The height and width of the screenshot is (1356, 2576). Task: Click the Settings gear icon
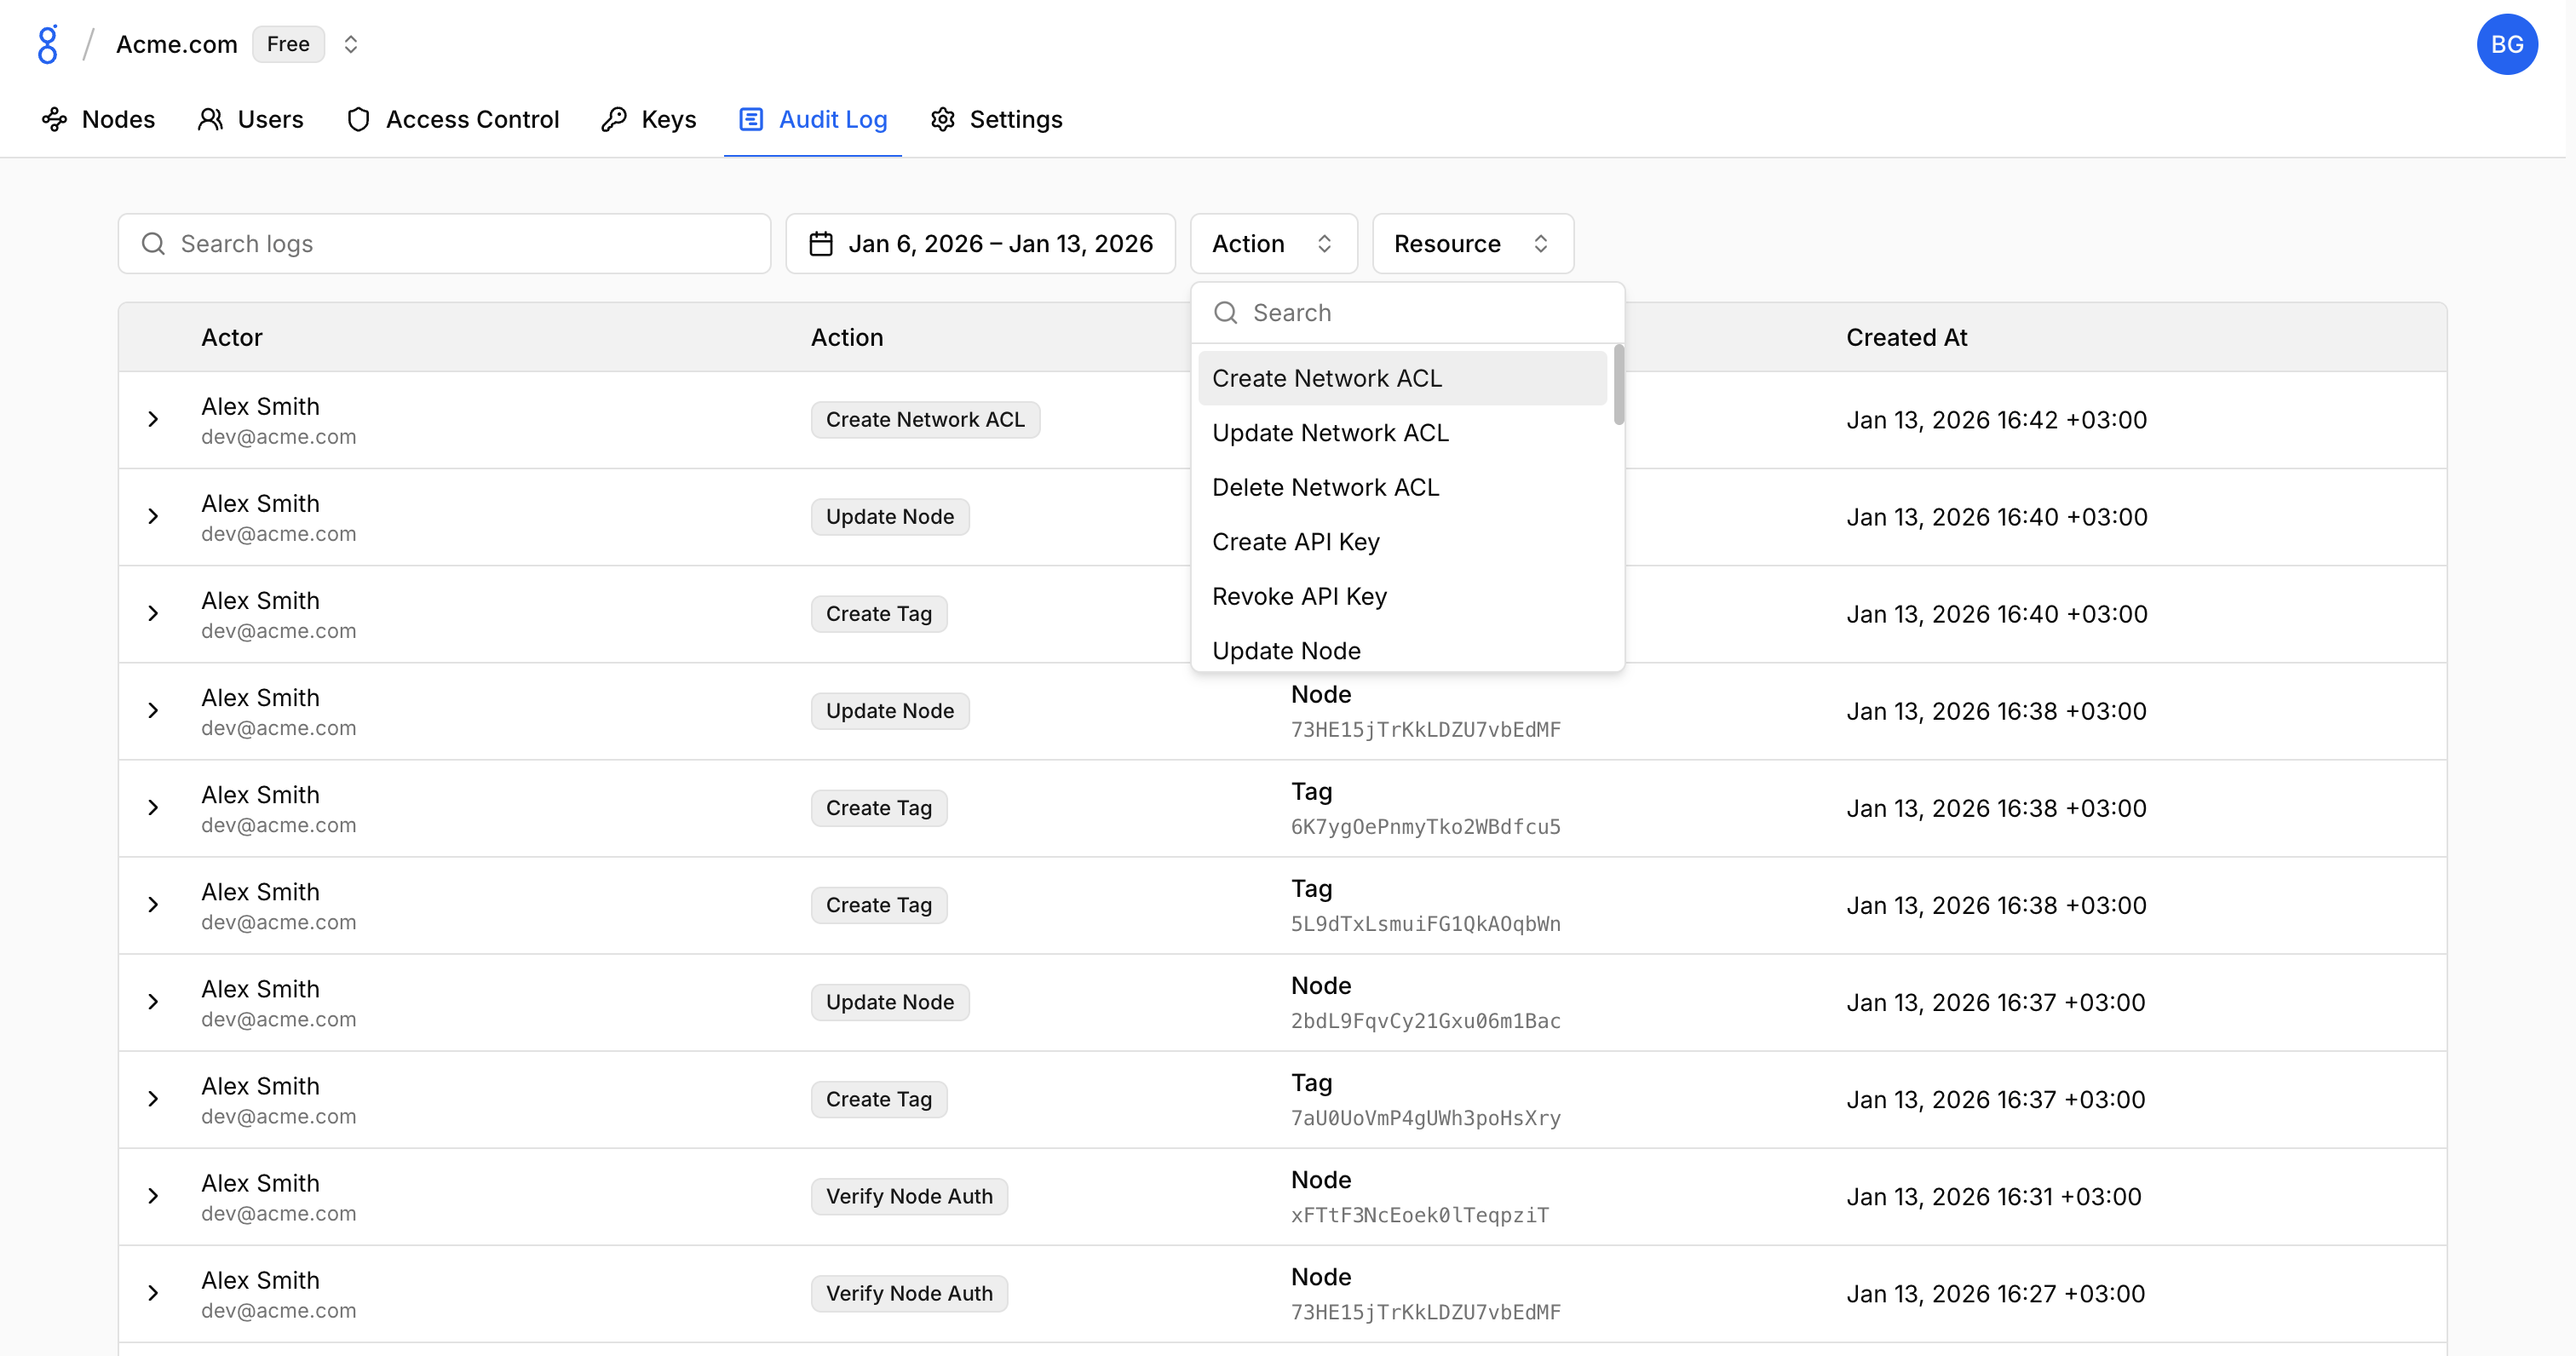pyautogui.click(x=942, y=119)
